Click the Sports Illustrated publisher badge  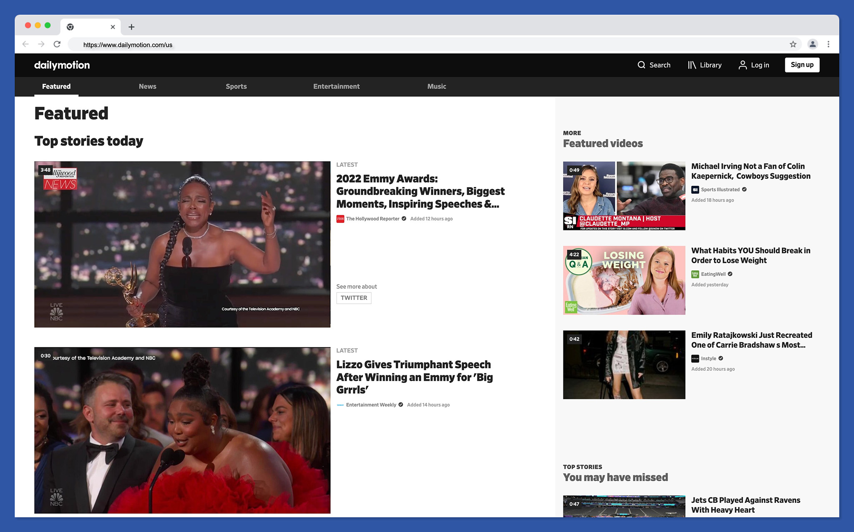coord(695,190)
